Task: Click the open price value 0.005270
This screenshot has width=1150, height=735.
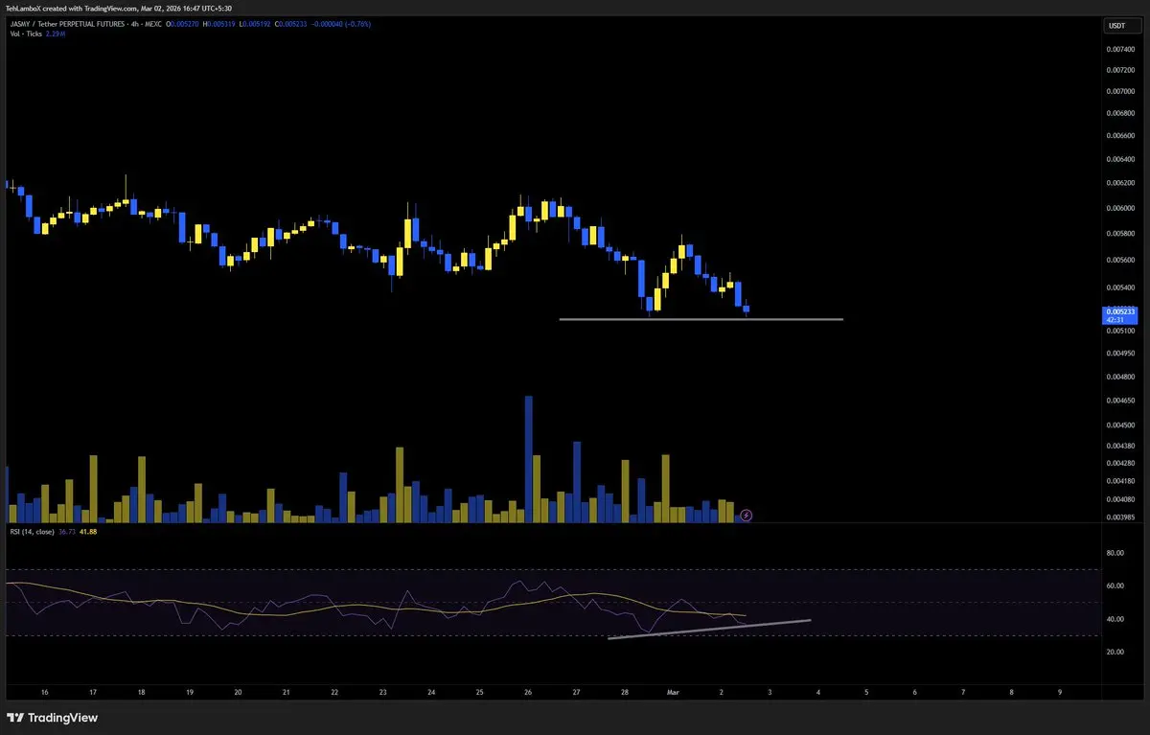Action: (184, 24)
